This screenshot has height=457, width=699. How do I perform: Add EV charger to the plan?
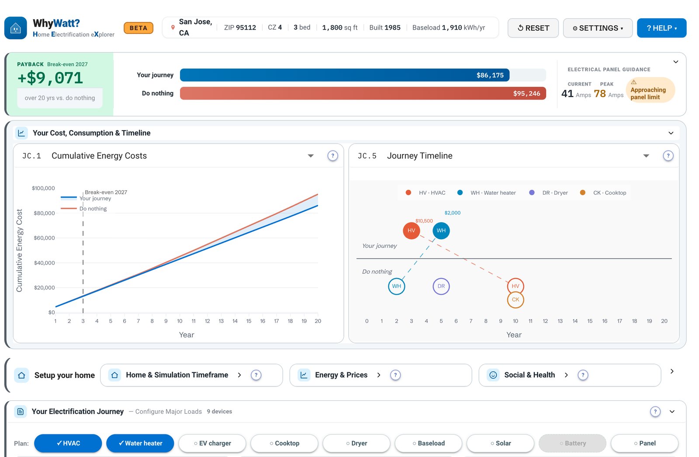tap(212, 443)
